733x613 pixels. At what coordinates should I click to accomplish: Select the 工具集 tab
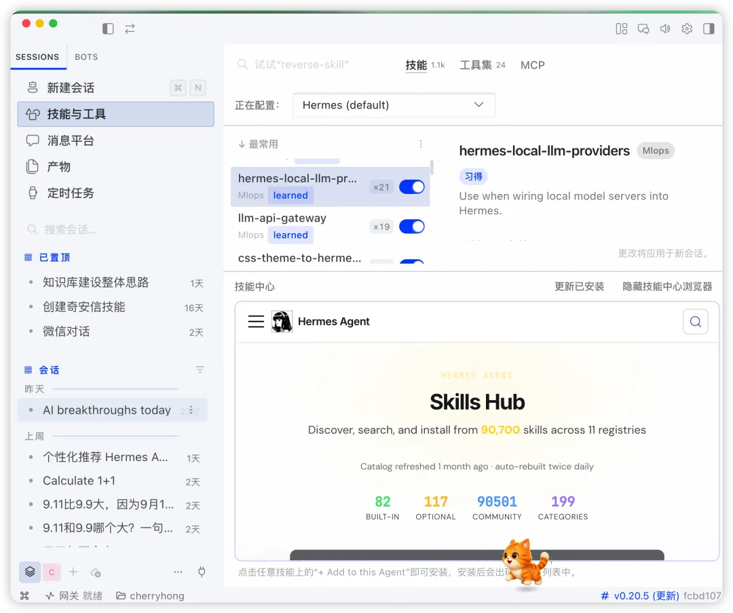[x=483, y=65]
